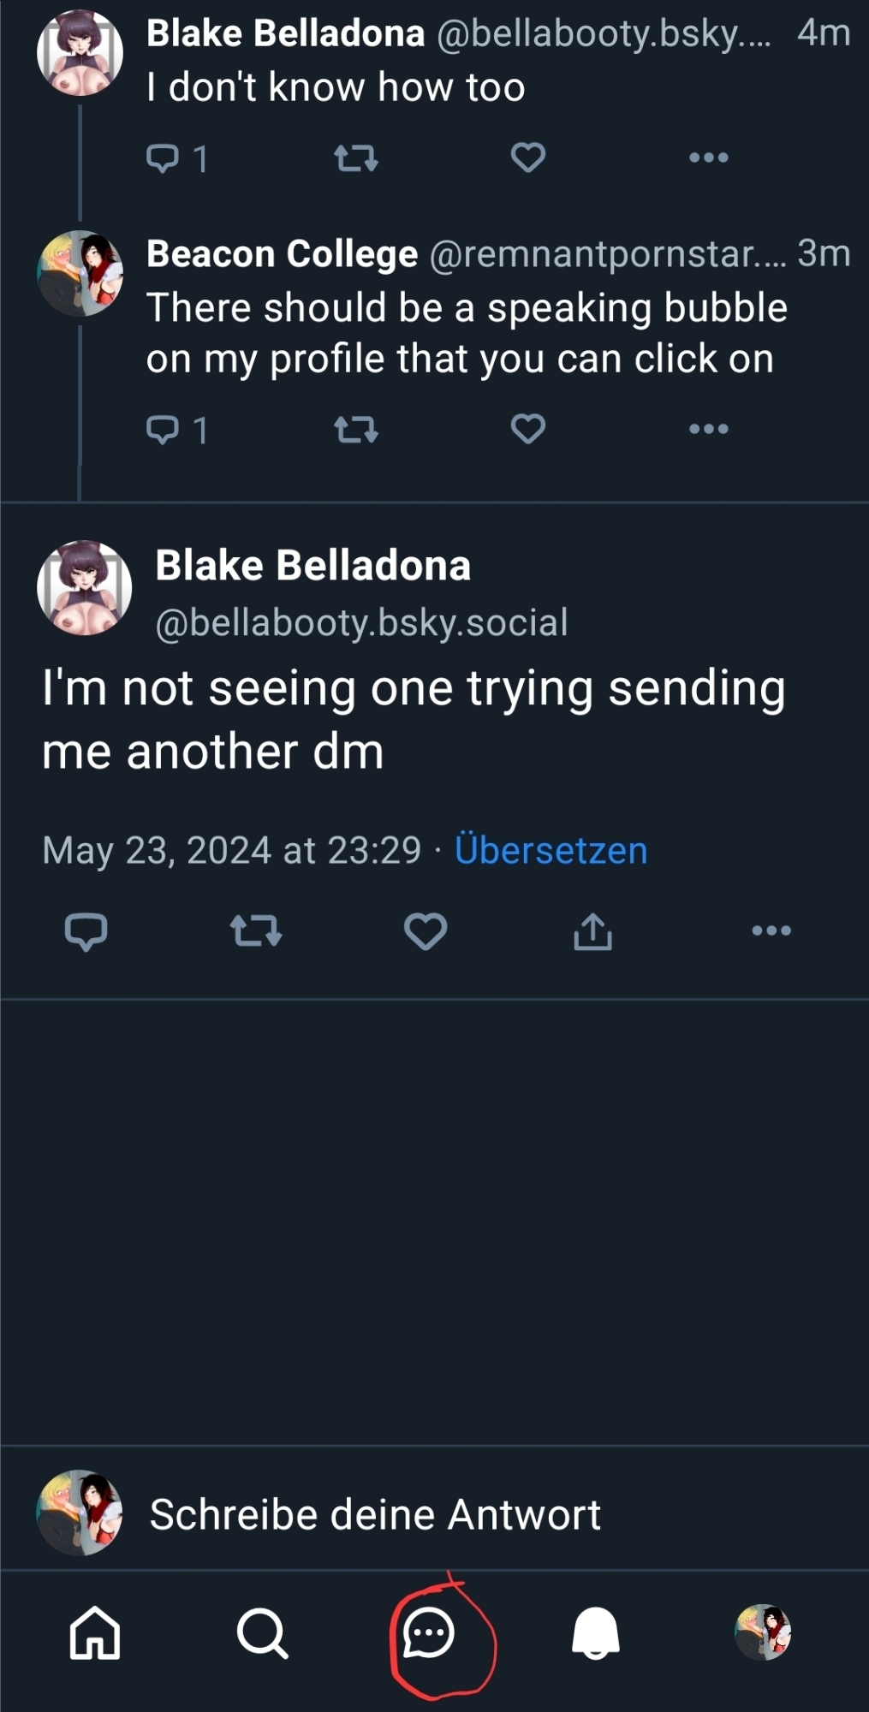Image resolution: width=869 pixels, height=1712 pixels.
Task: Go to the Home feed tab
Action: tap(94, 1633)
